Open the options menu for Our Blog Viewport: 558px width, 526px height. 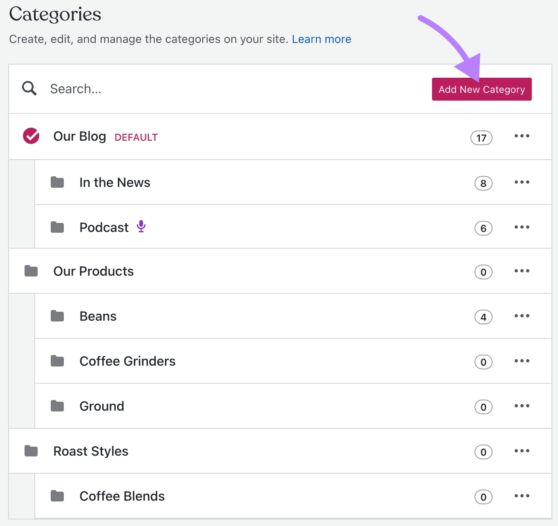522,136
